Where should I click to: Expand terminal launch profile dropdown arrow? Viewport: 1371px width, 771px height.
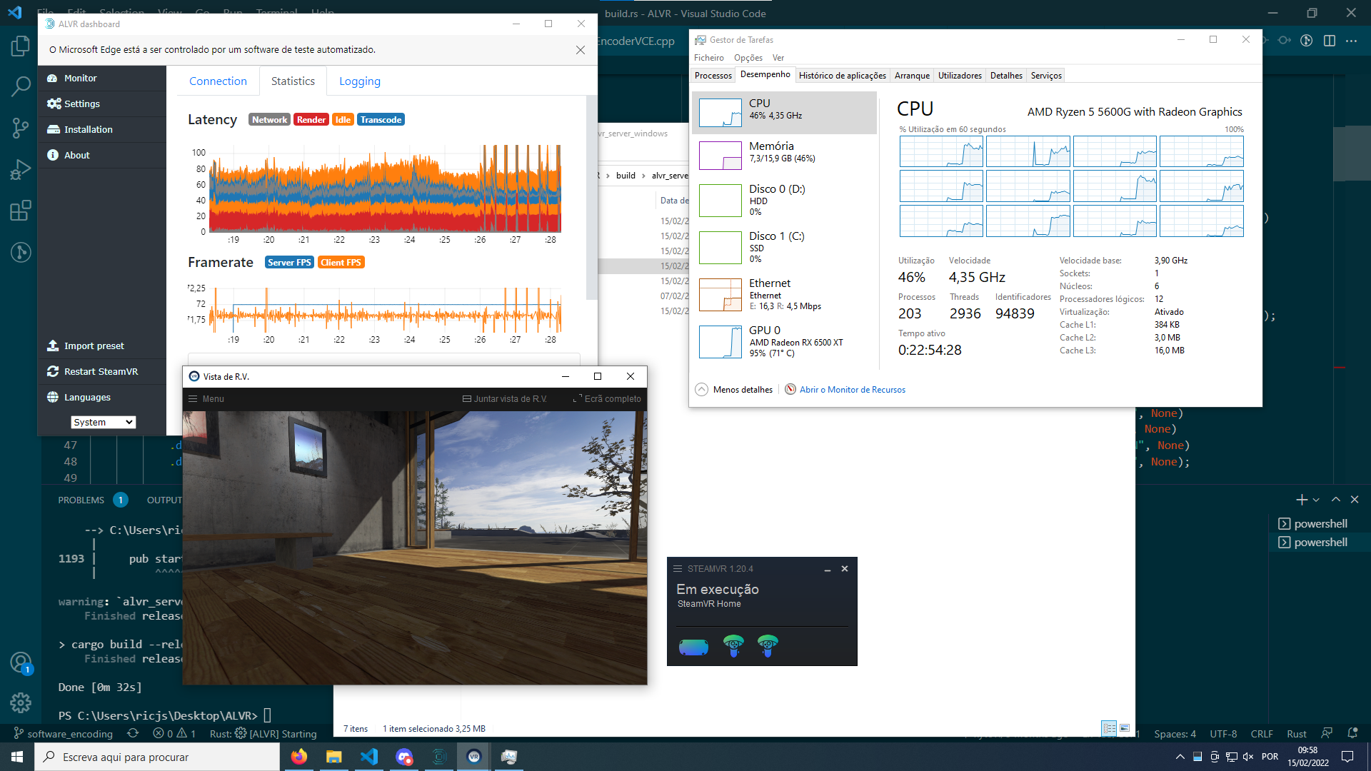(1316, 500)
